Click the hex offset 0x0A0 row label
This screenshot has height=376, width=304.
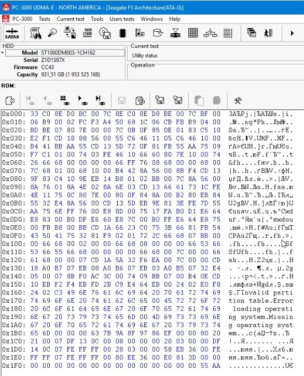click(x=14, y=195)
